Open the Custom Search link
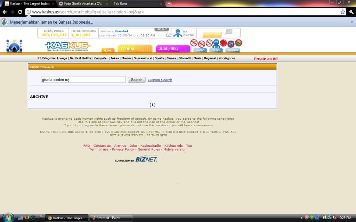 160,80
